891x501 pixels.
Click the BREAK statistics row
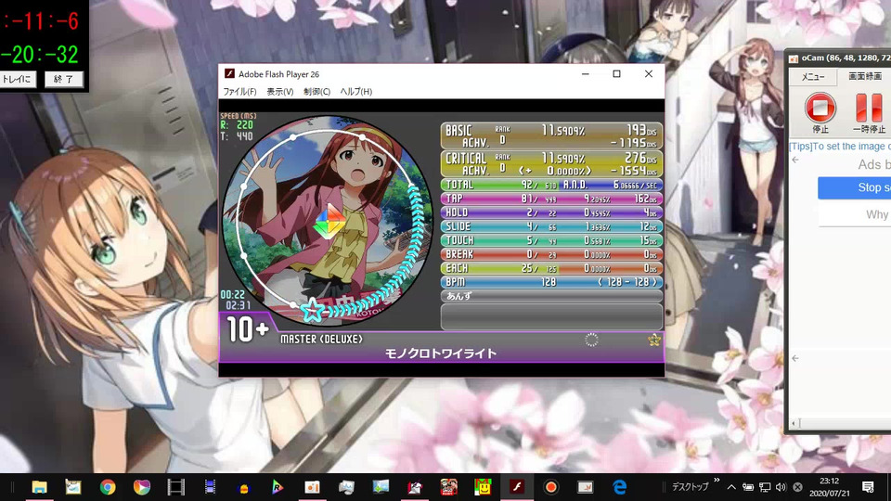click(551, 254)
